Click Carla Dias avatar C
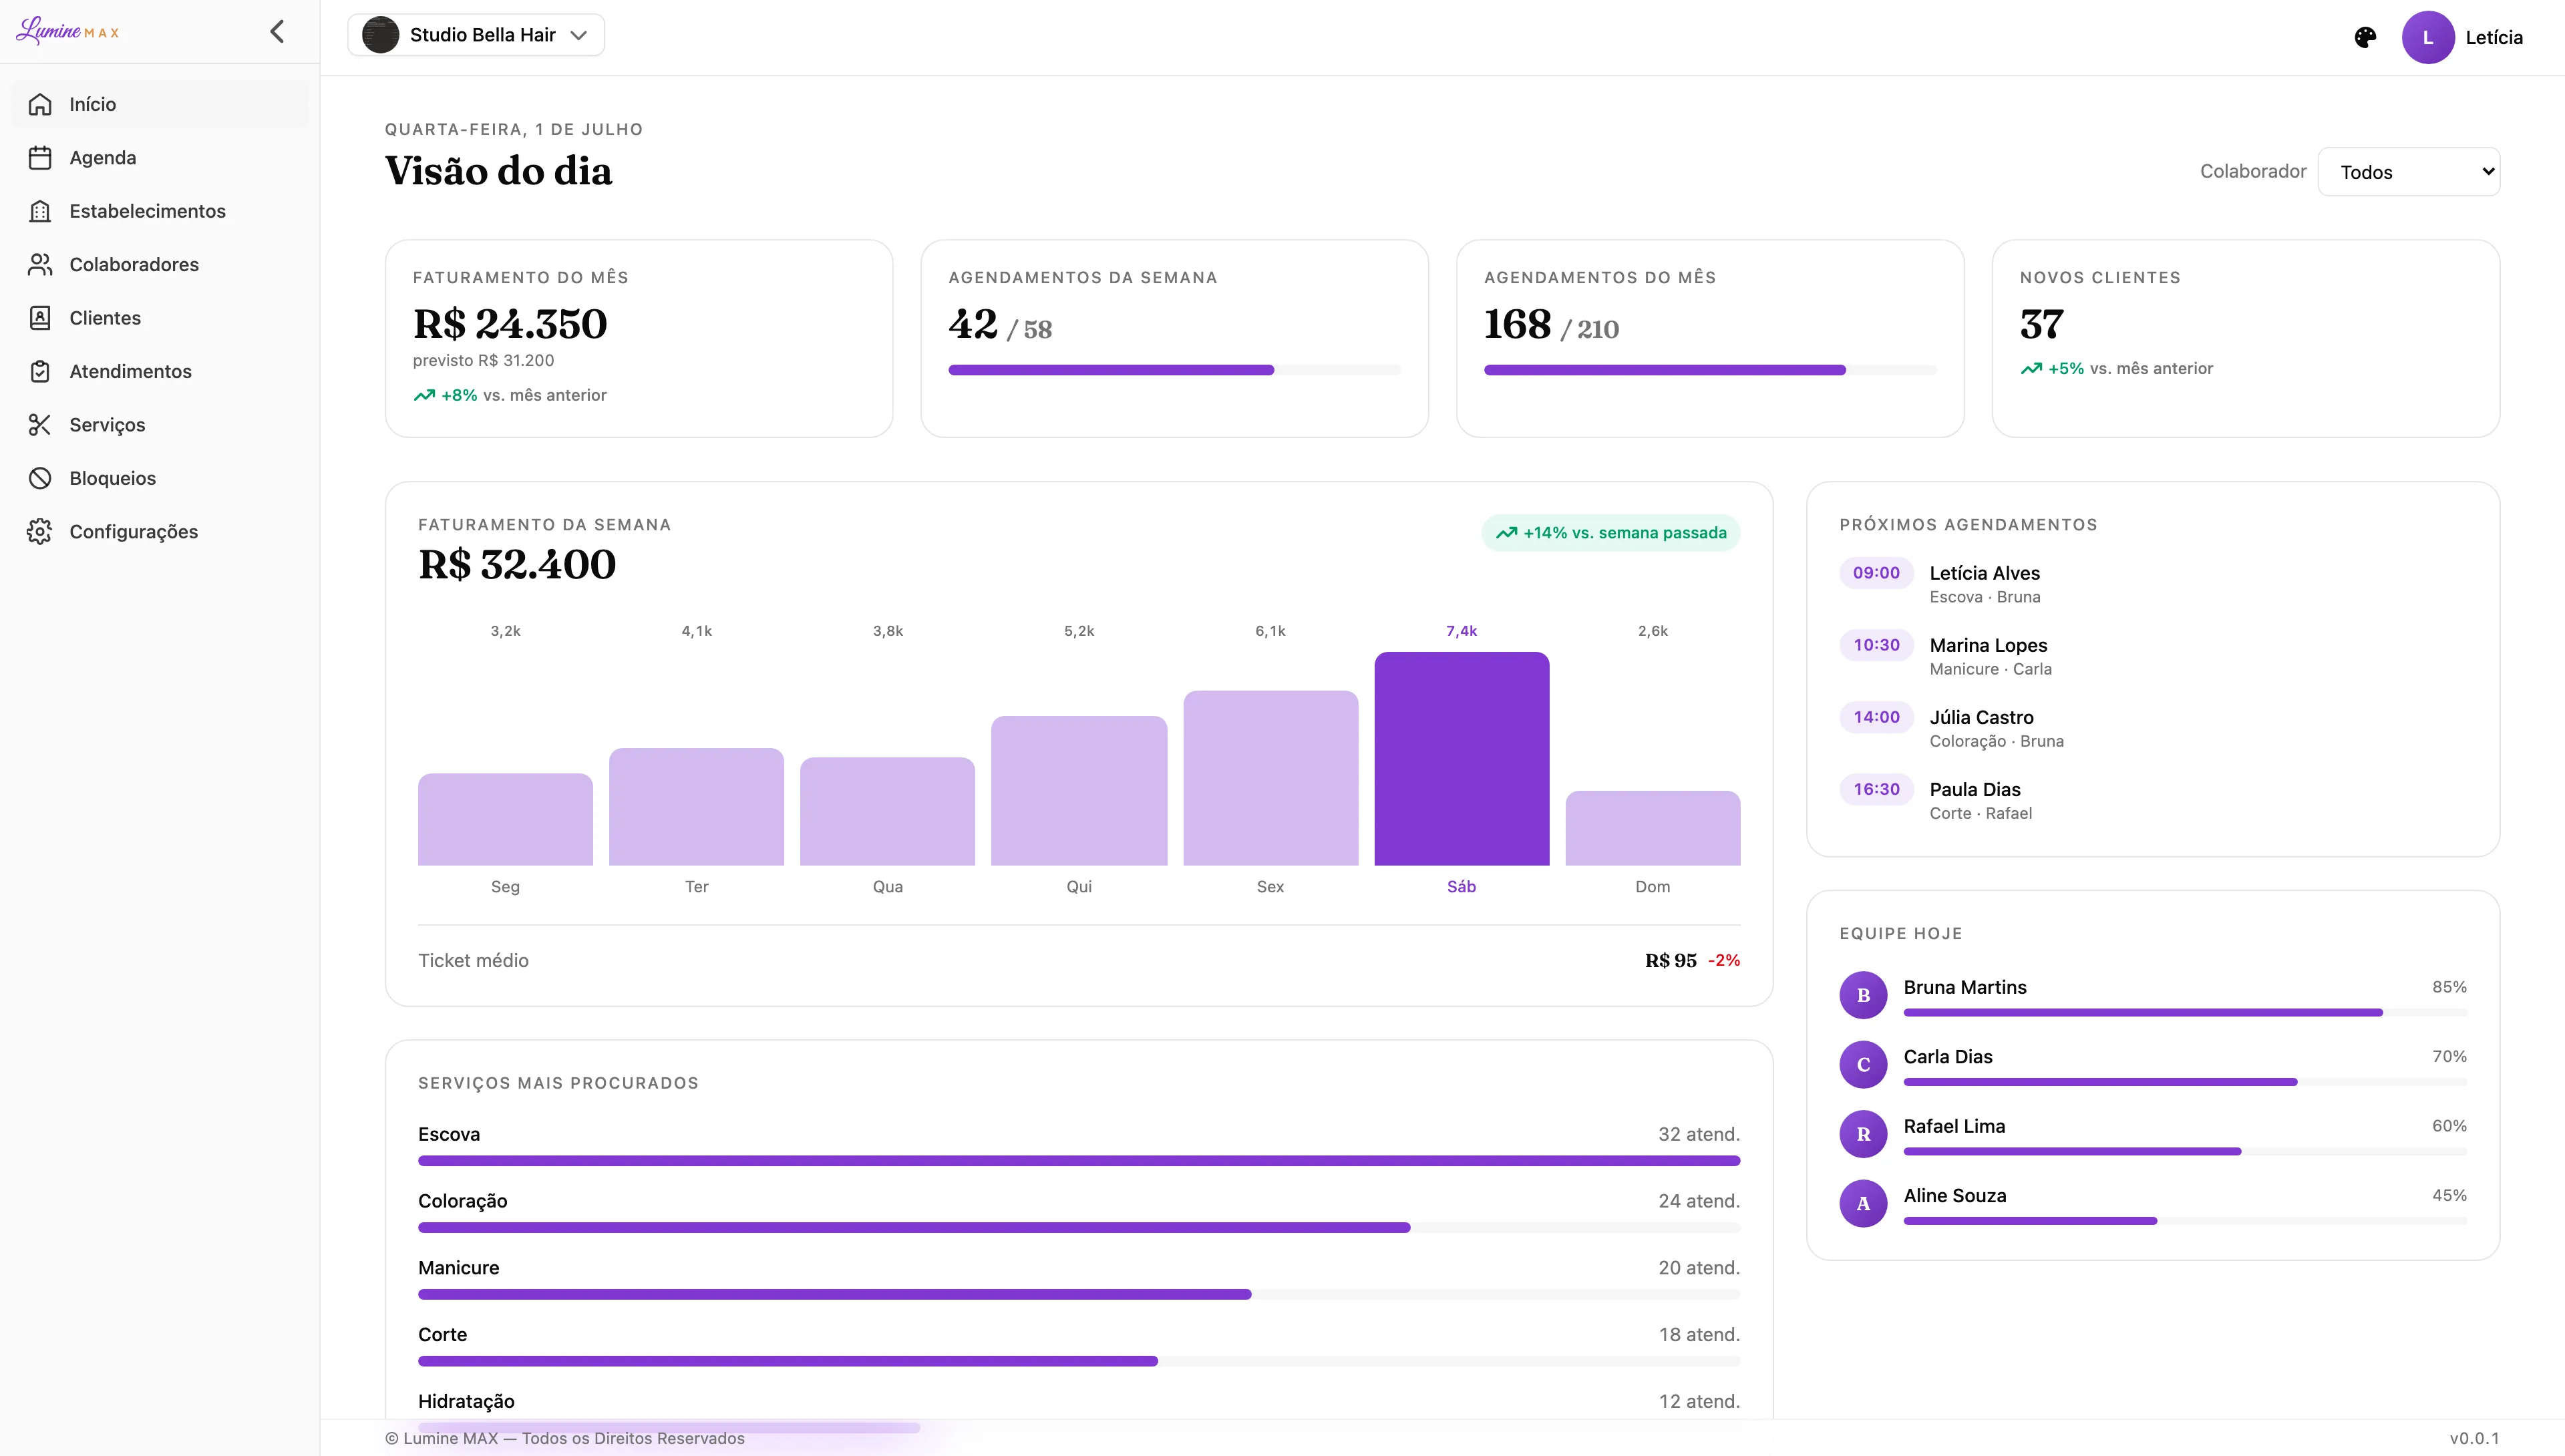2565x1456 pixels. [1863, 1064]
